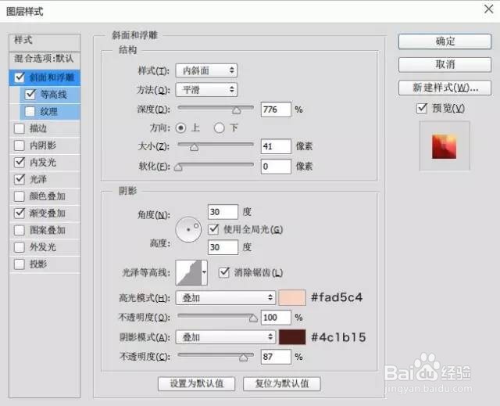Open the 方法 dropdown showing 平滑
The image size is (500, 406).
[x=206, y=90]
